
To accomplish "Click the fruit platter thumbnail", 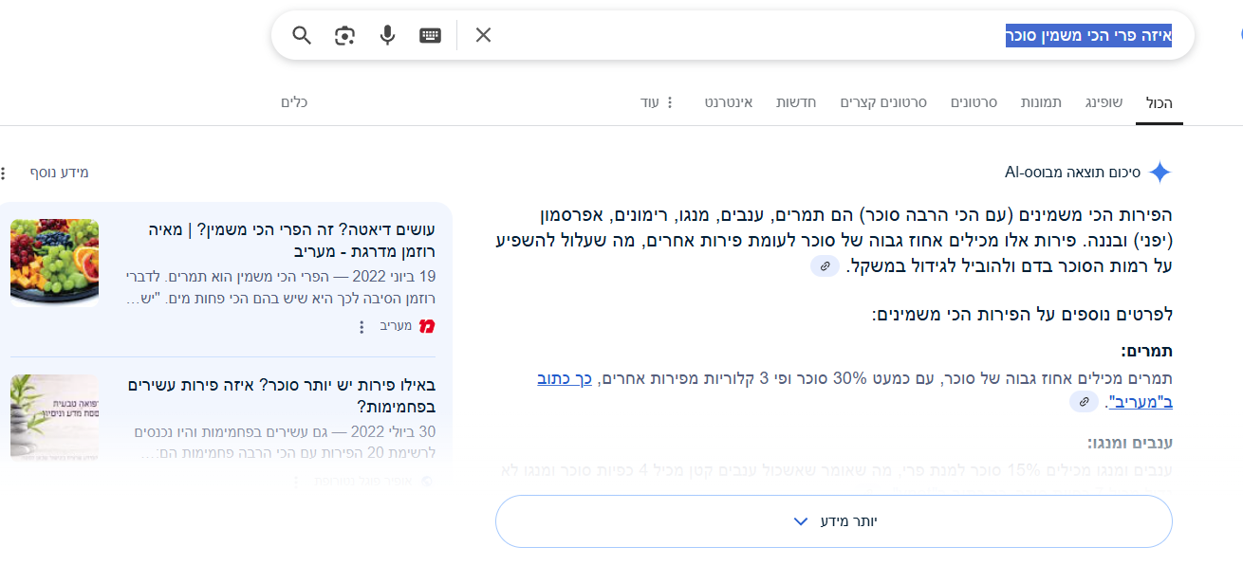I will point(54,262).
